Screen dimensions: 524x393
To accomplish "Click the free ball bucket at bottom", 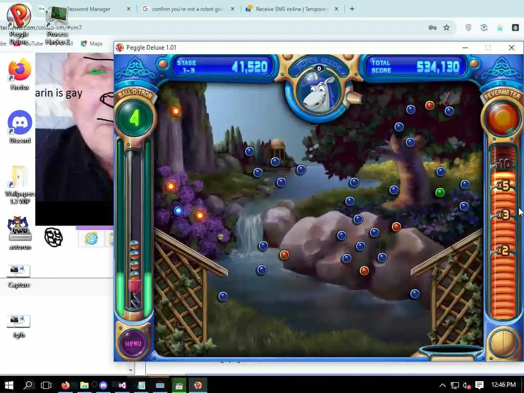I will point(452,353).
